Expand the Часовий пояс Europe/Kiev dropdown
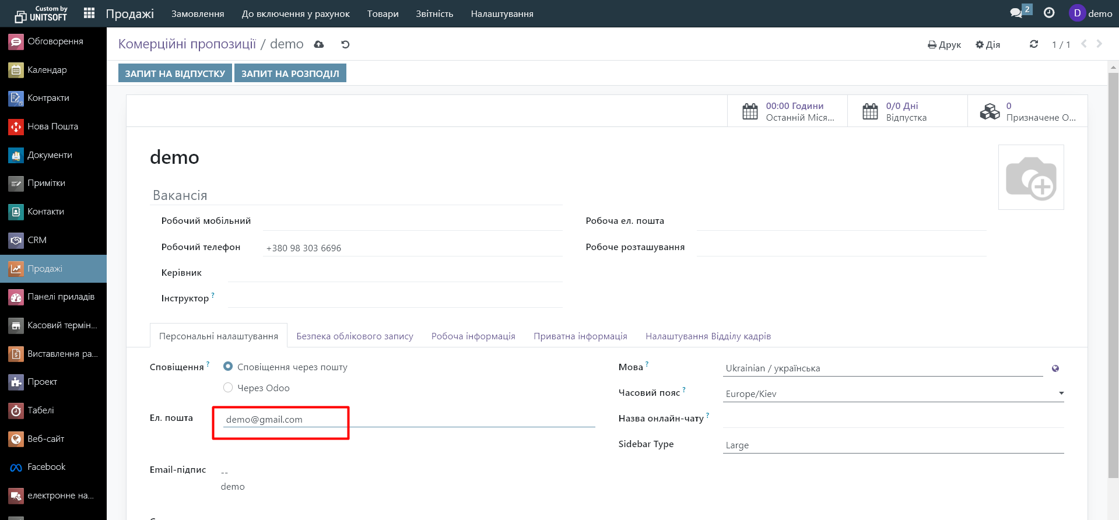Screen dimensions: 1119x520 892,393
